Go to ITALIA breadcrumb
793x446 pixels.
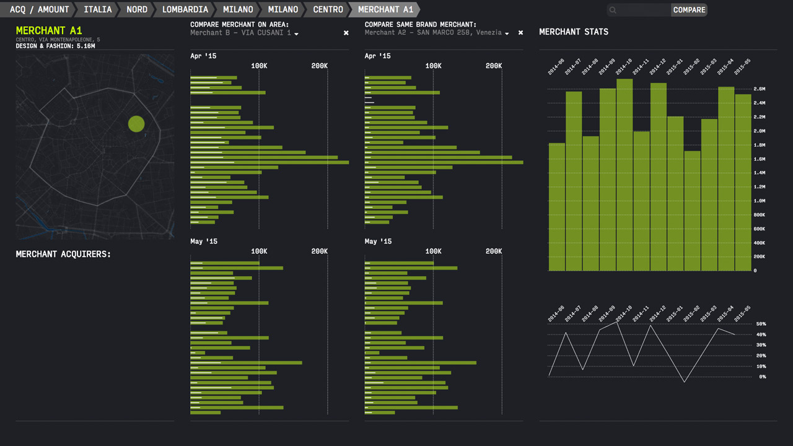(x=98, y=9)
